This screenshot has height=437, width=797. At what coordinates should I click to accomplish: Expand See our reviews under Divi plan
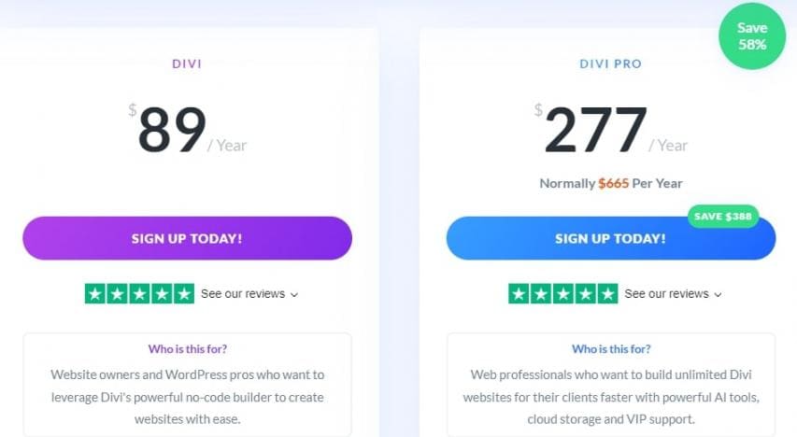tap(243, 294)
